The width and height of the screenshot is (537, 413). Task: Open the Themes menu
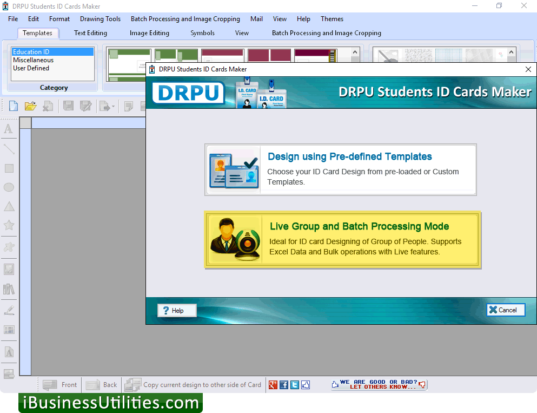pyautogui.click(x=332, y=19)
